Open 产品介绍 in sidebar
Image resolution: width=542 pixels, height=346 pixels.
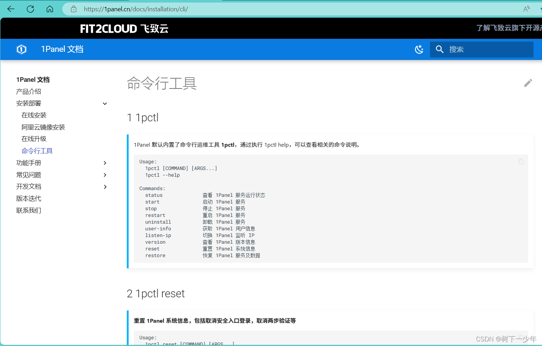pos(29,92)
